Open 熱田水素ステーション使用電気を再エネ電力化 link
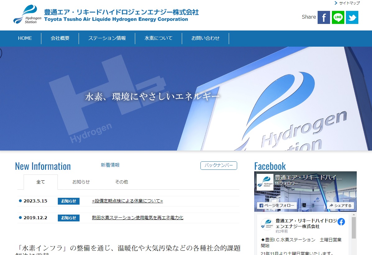The image size is (372, 255). (x=138, y=218)
